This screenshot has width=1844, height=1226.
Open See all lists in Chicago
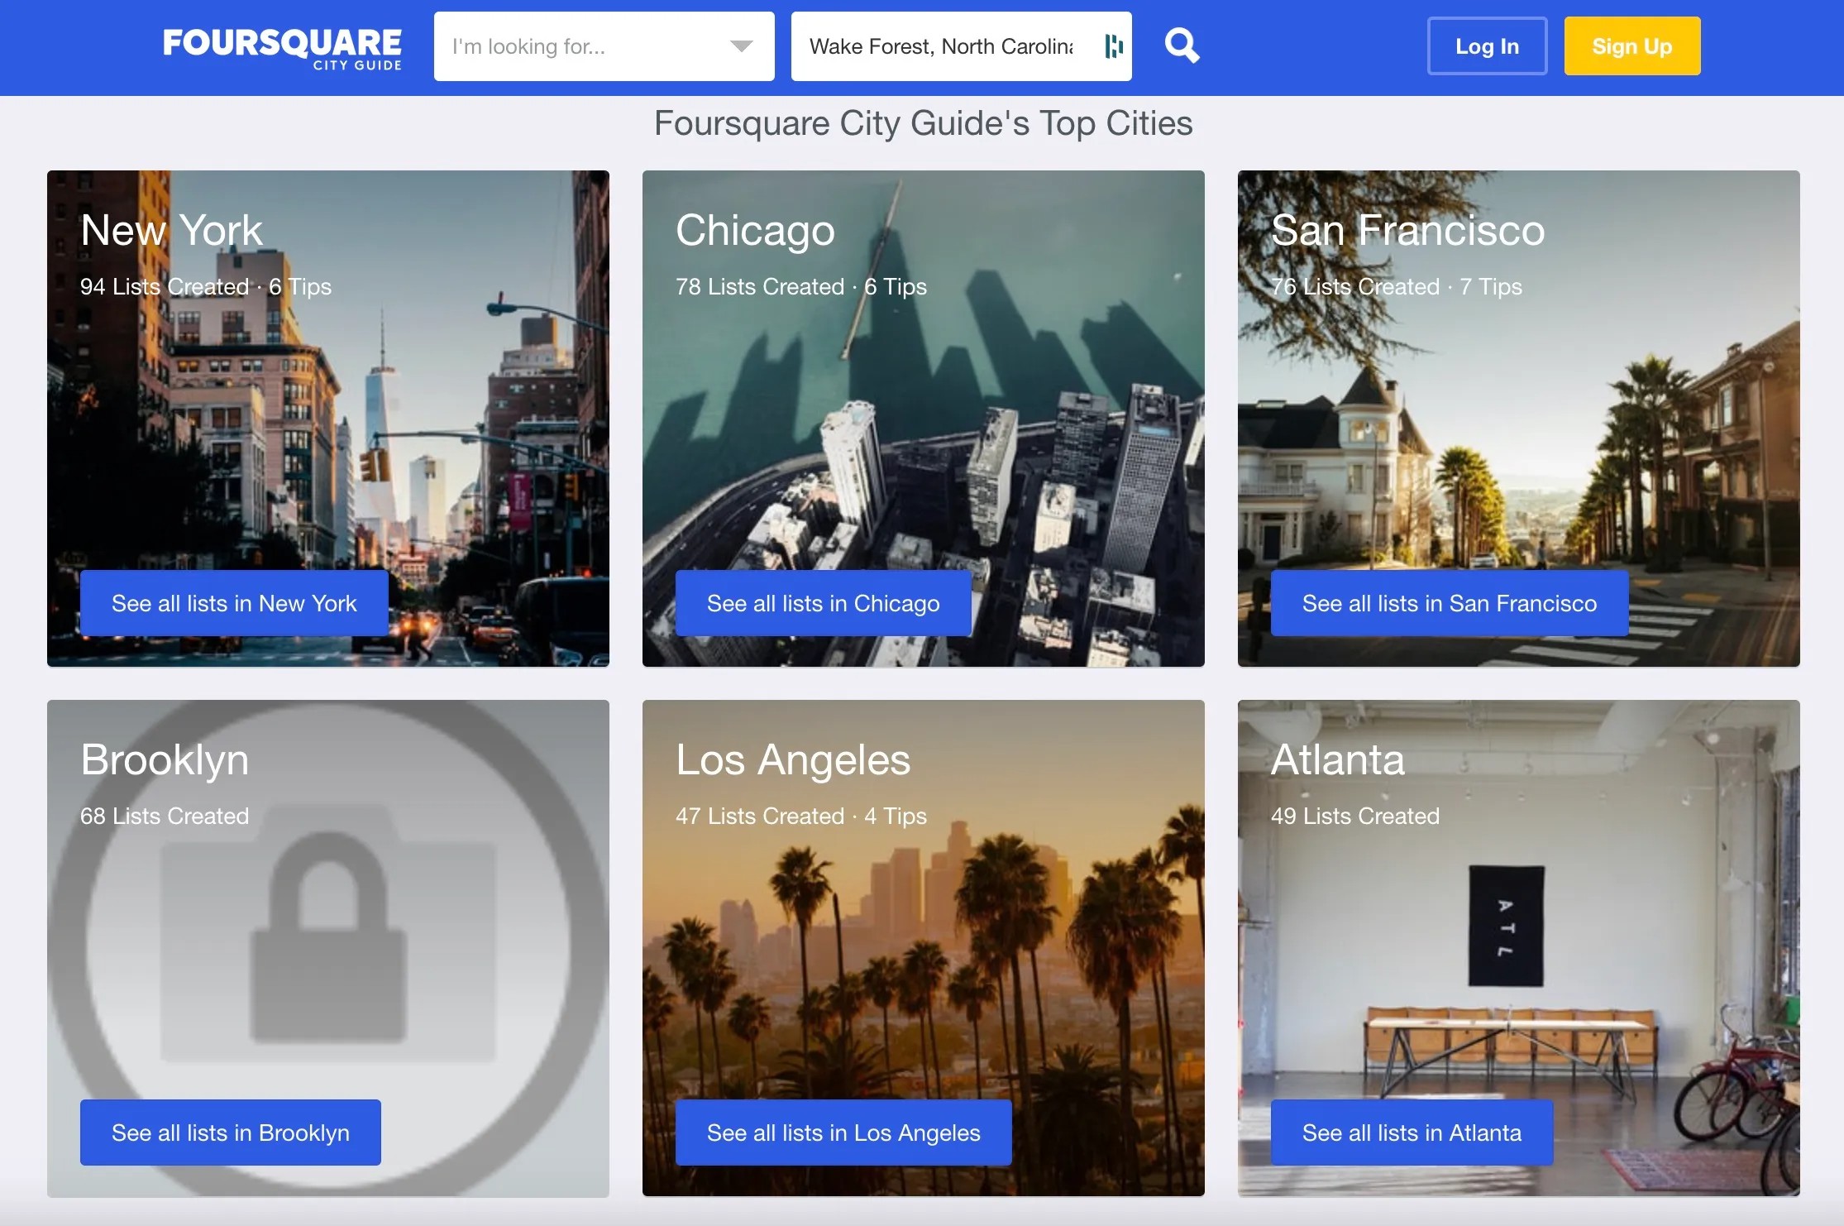(823, 603)
